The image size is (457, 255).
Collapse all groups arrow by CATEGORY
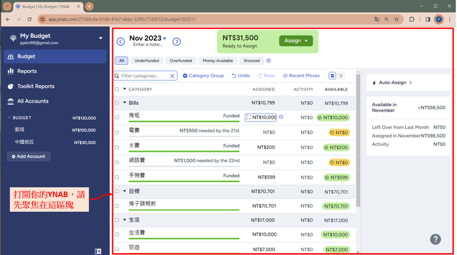coord(125,89)
